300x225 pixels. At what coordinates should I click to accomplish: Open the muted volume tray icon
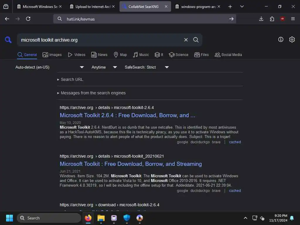(262, 218)
